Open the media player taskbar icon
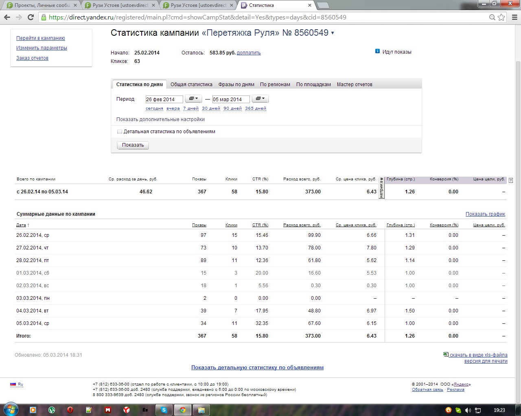Image resolution: width=521 pixels, height=416 pixels. point(33,410)
